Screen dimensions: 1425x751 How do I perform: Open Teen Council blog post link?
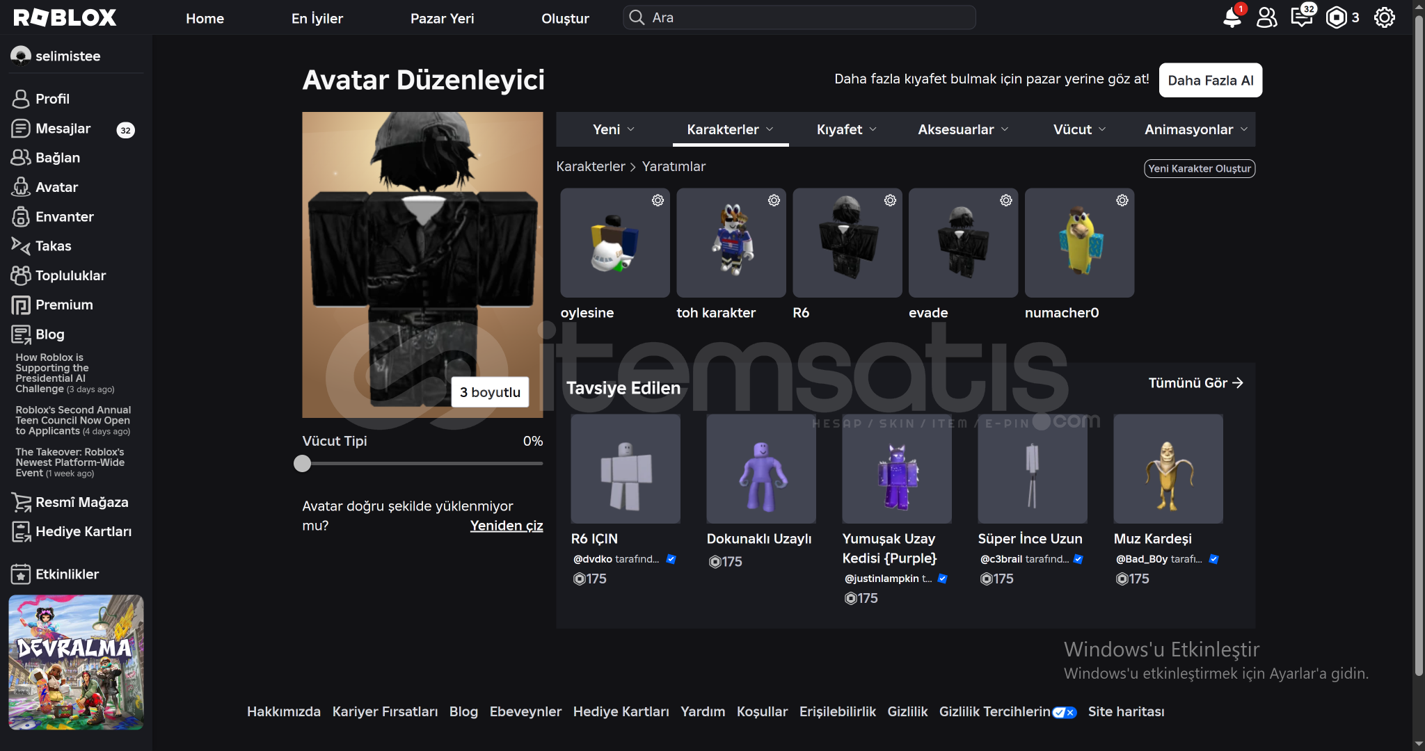click(x=73, y=421)
